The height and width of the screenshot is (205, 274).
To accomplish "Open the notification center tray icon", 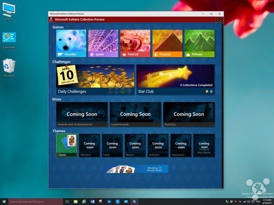I will [253, 202].
